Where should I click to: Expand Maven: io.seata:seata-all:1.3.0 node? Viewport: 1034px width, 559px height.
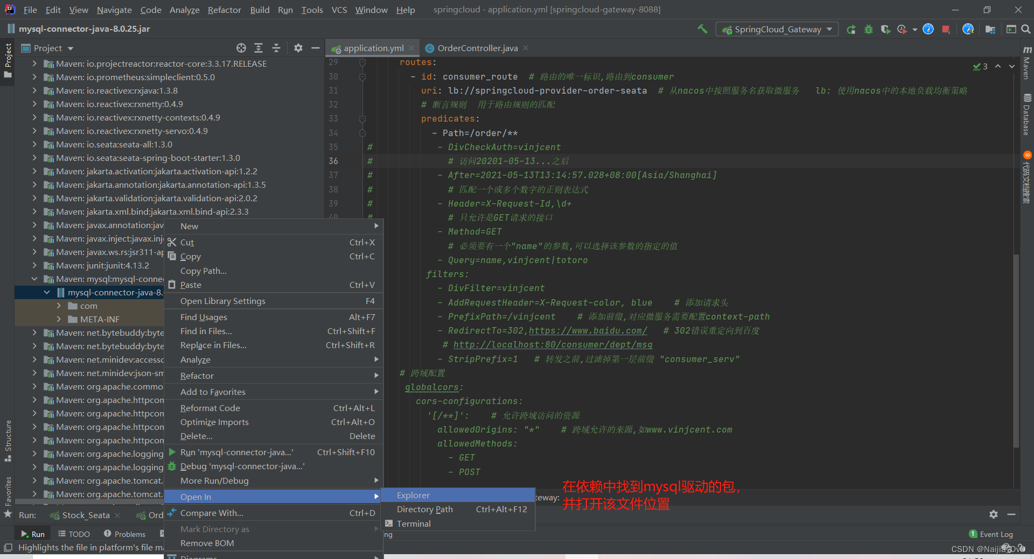click(34, 144)
